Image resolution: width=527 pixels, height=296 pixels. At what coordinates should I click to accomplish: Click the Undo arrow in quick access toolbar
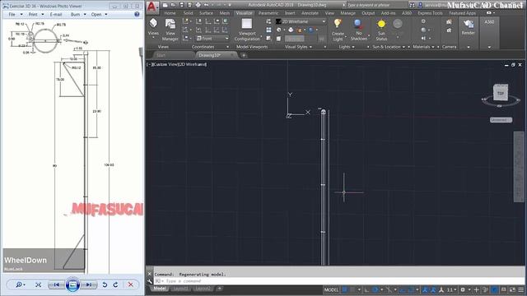[206, 5]
